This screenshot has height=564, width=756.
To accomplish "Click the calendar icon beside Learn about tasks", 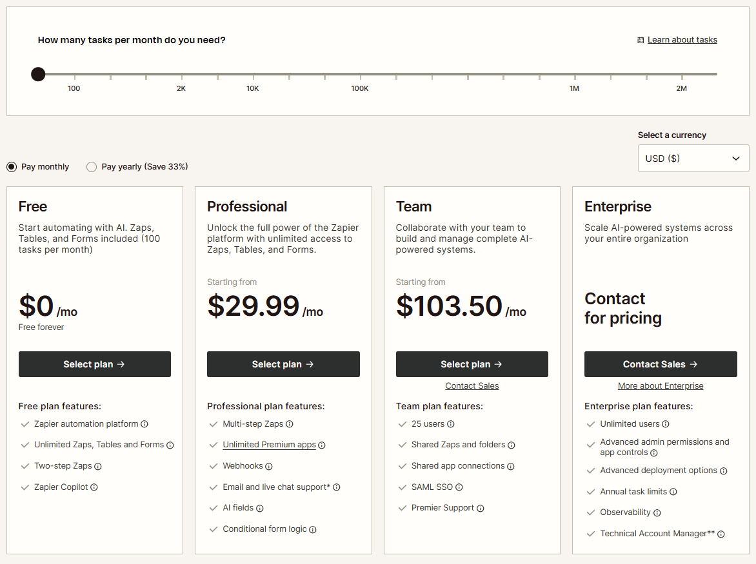I will tap(641, 40).
